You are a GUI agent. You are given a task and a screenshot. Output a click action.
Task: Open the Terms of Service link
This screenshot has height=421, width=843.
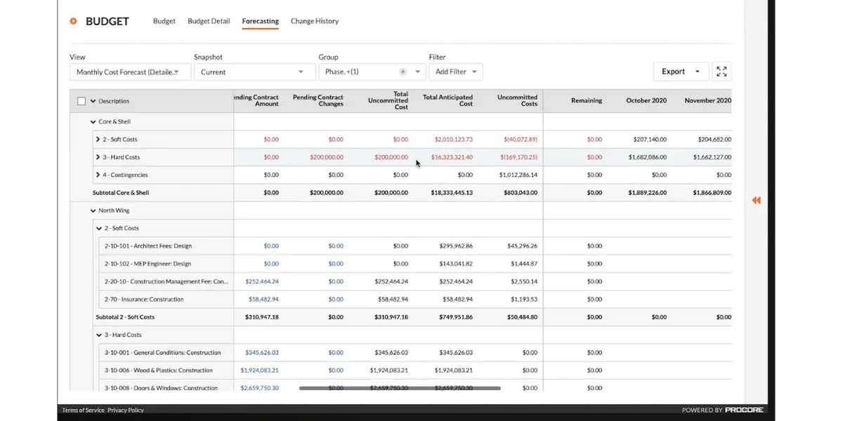point(83,410)
